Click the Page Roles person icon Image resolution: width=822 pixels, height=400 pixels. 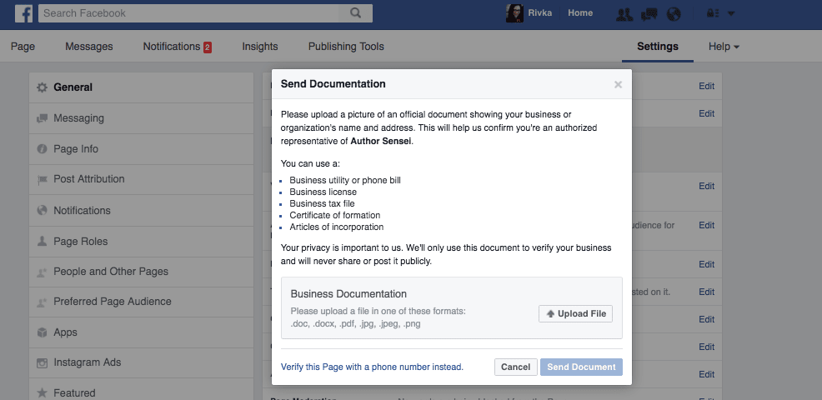[42, 241]
